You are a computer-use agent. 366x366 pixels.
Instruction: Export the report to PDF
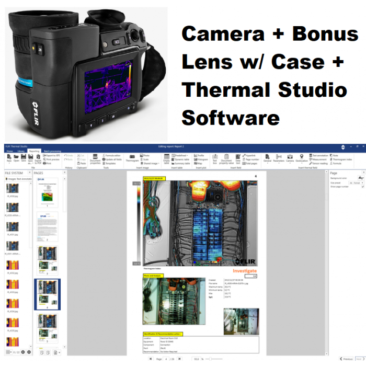[x=38, y=159]
